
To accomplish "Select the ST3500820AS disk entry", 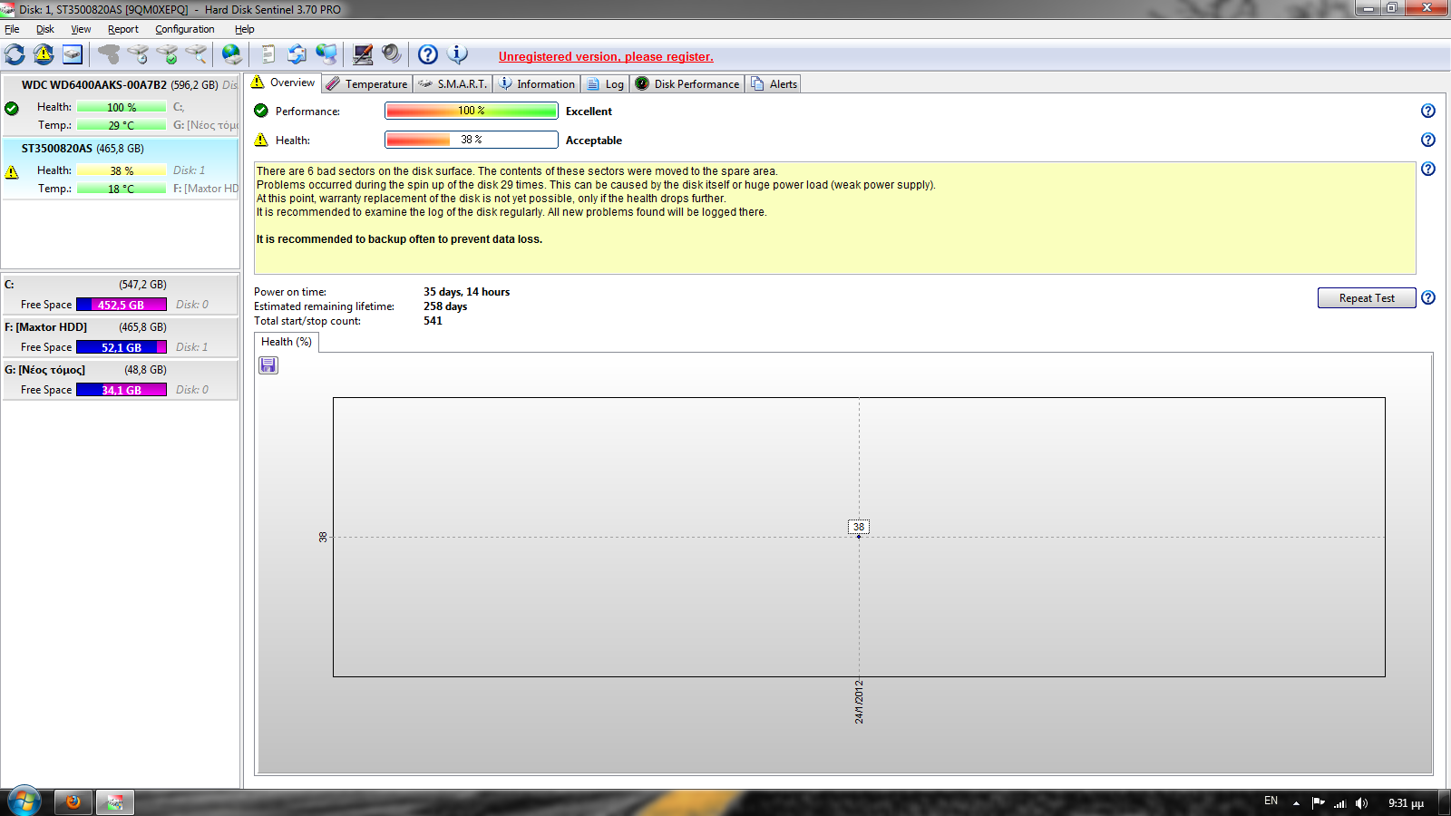I will point(120,169).
